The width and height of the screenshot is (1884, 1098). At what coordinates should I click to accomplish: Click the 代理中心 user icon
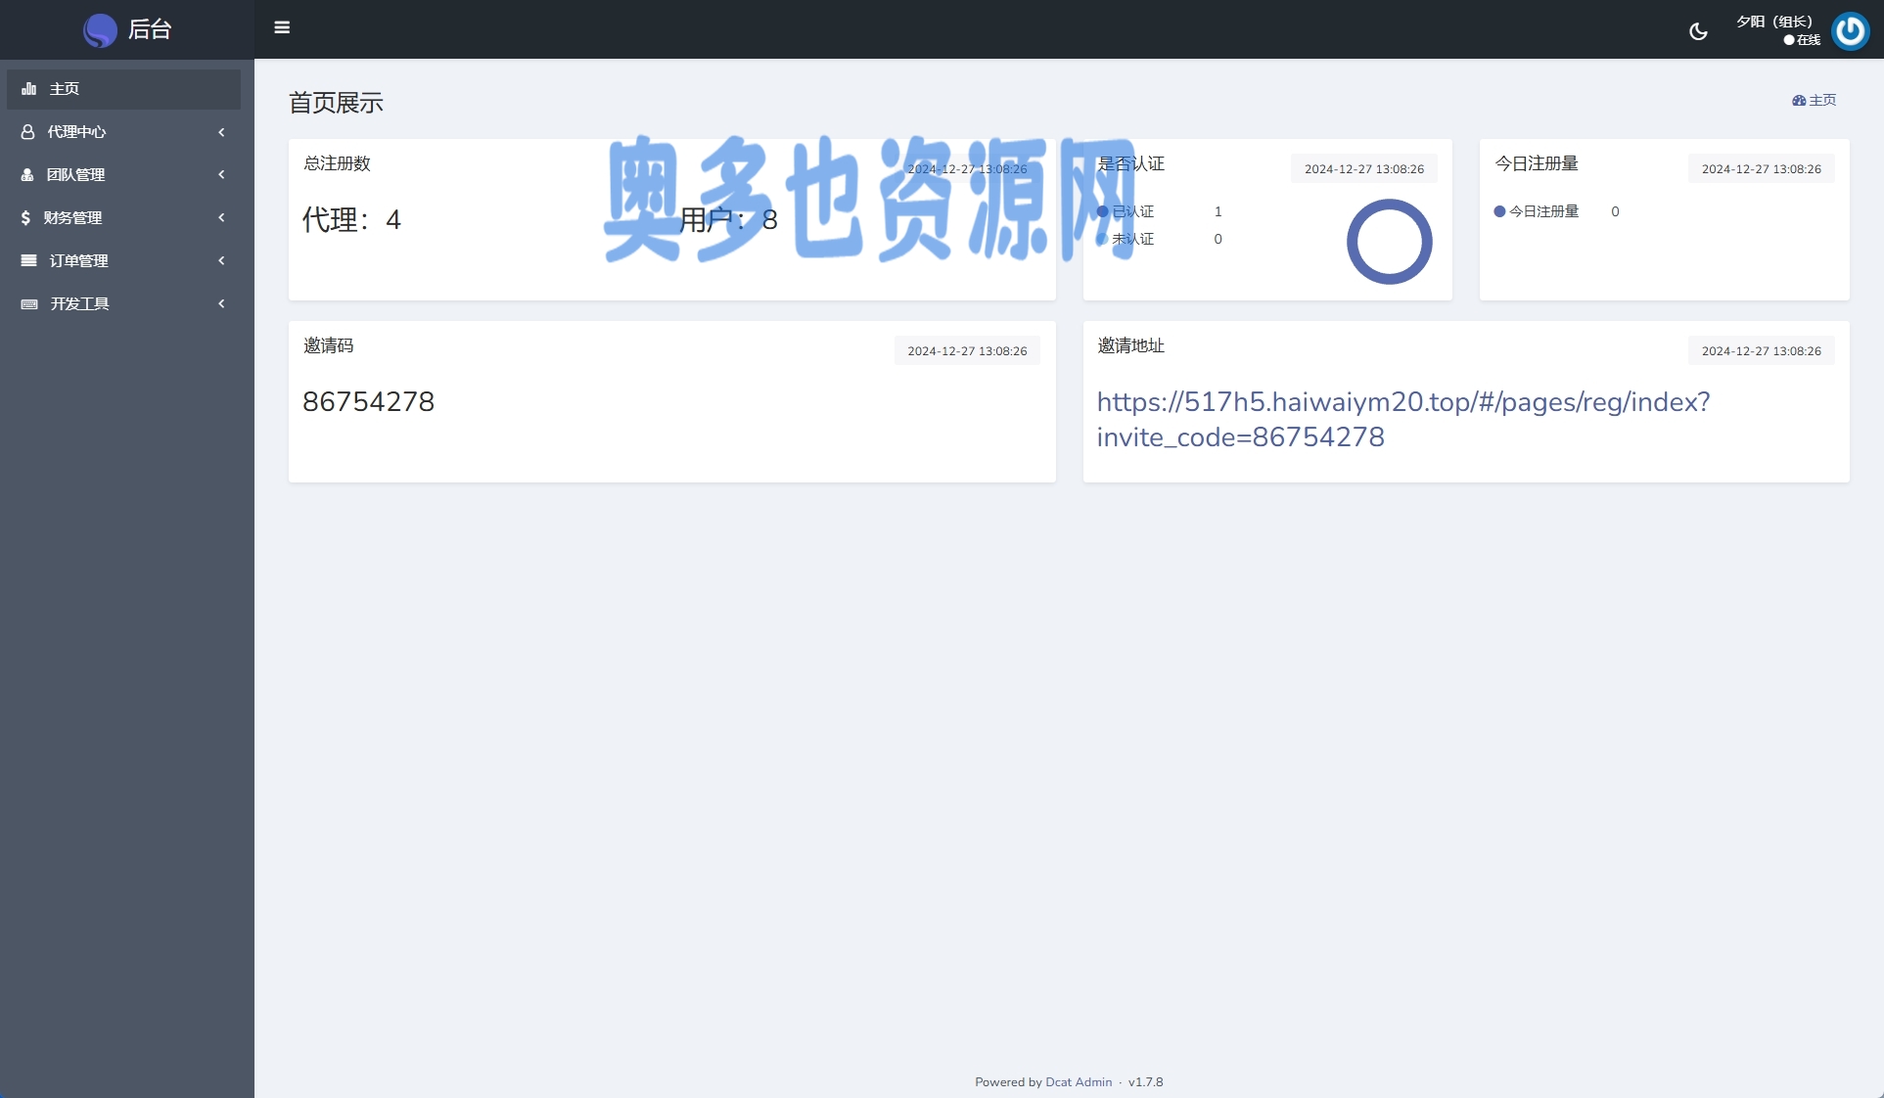pos(28,132)
